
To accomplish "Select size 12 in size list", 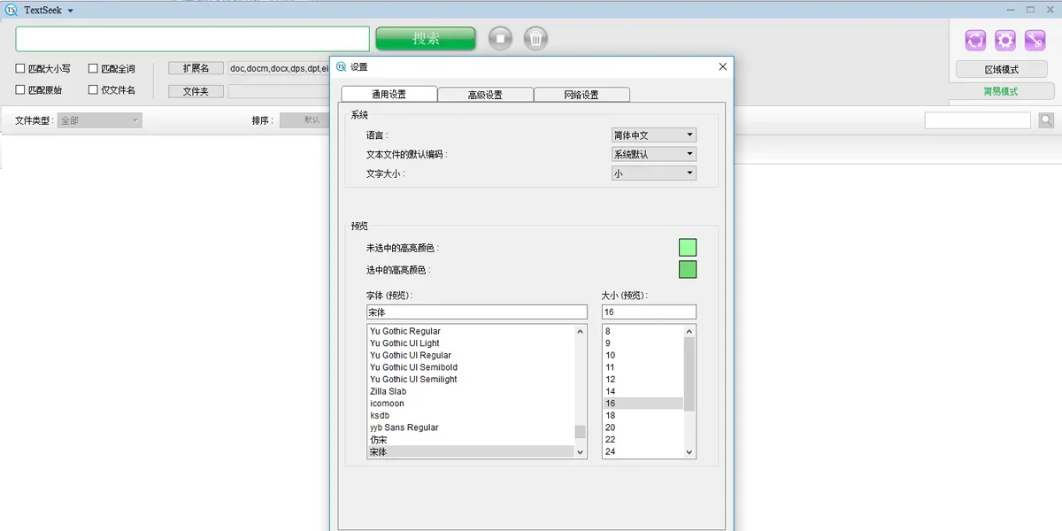I will click(x=643, y=380).
